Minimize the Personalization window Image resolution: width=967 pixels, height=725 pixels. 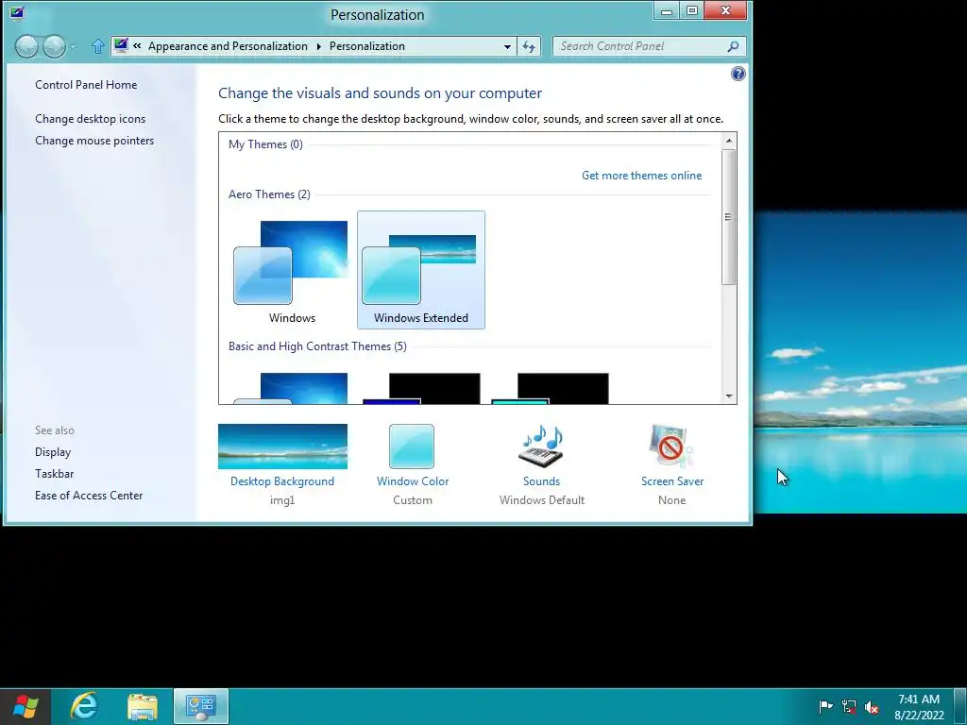coord(666,11)
